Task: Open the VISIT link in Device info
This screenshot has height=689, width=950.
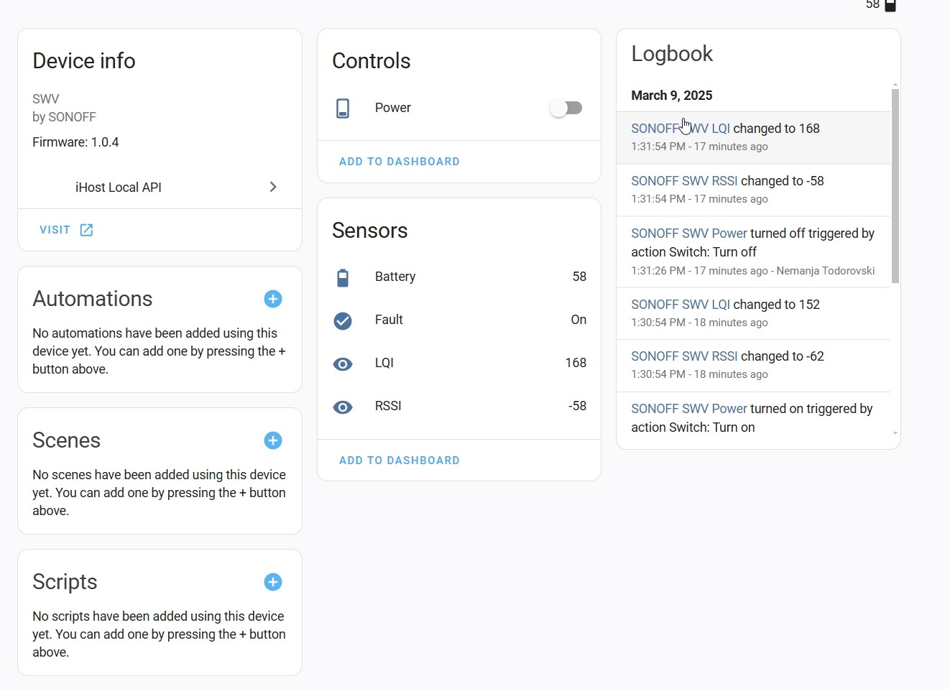Action: (55, 229)
